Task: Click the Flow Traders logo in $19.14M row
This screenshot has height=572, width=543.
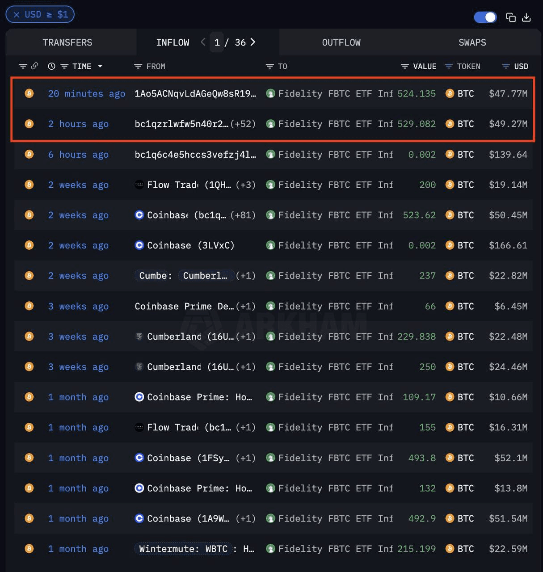Action: pos(139,185)
